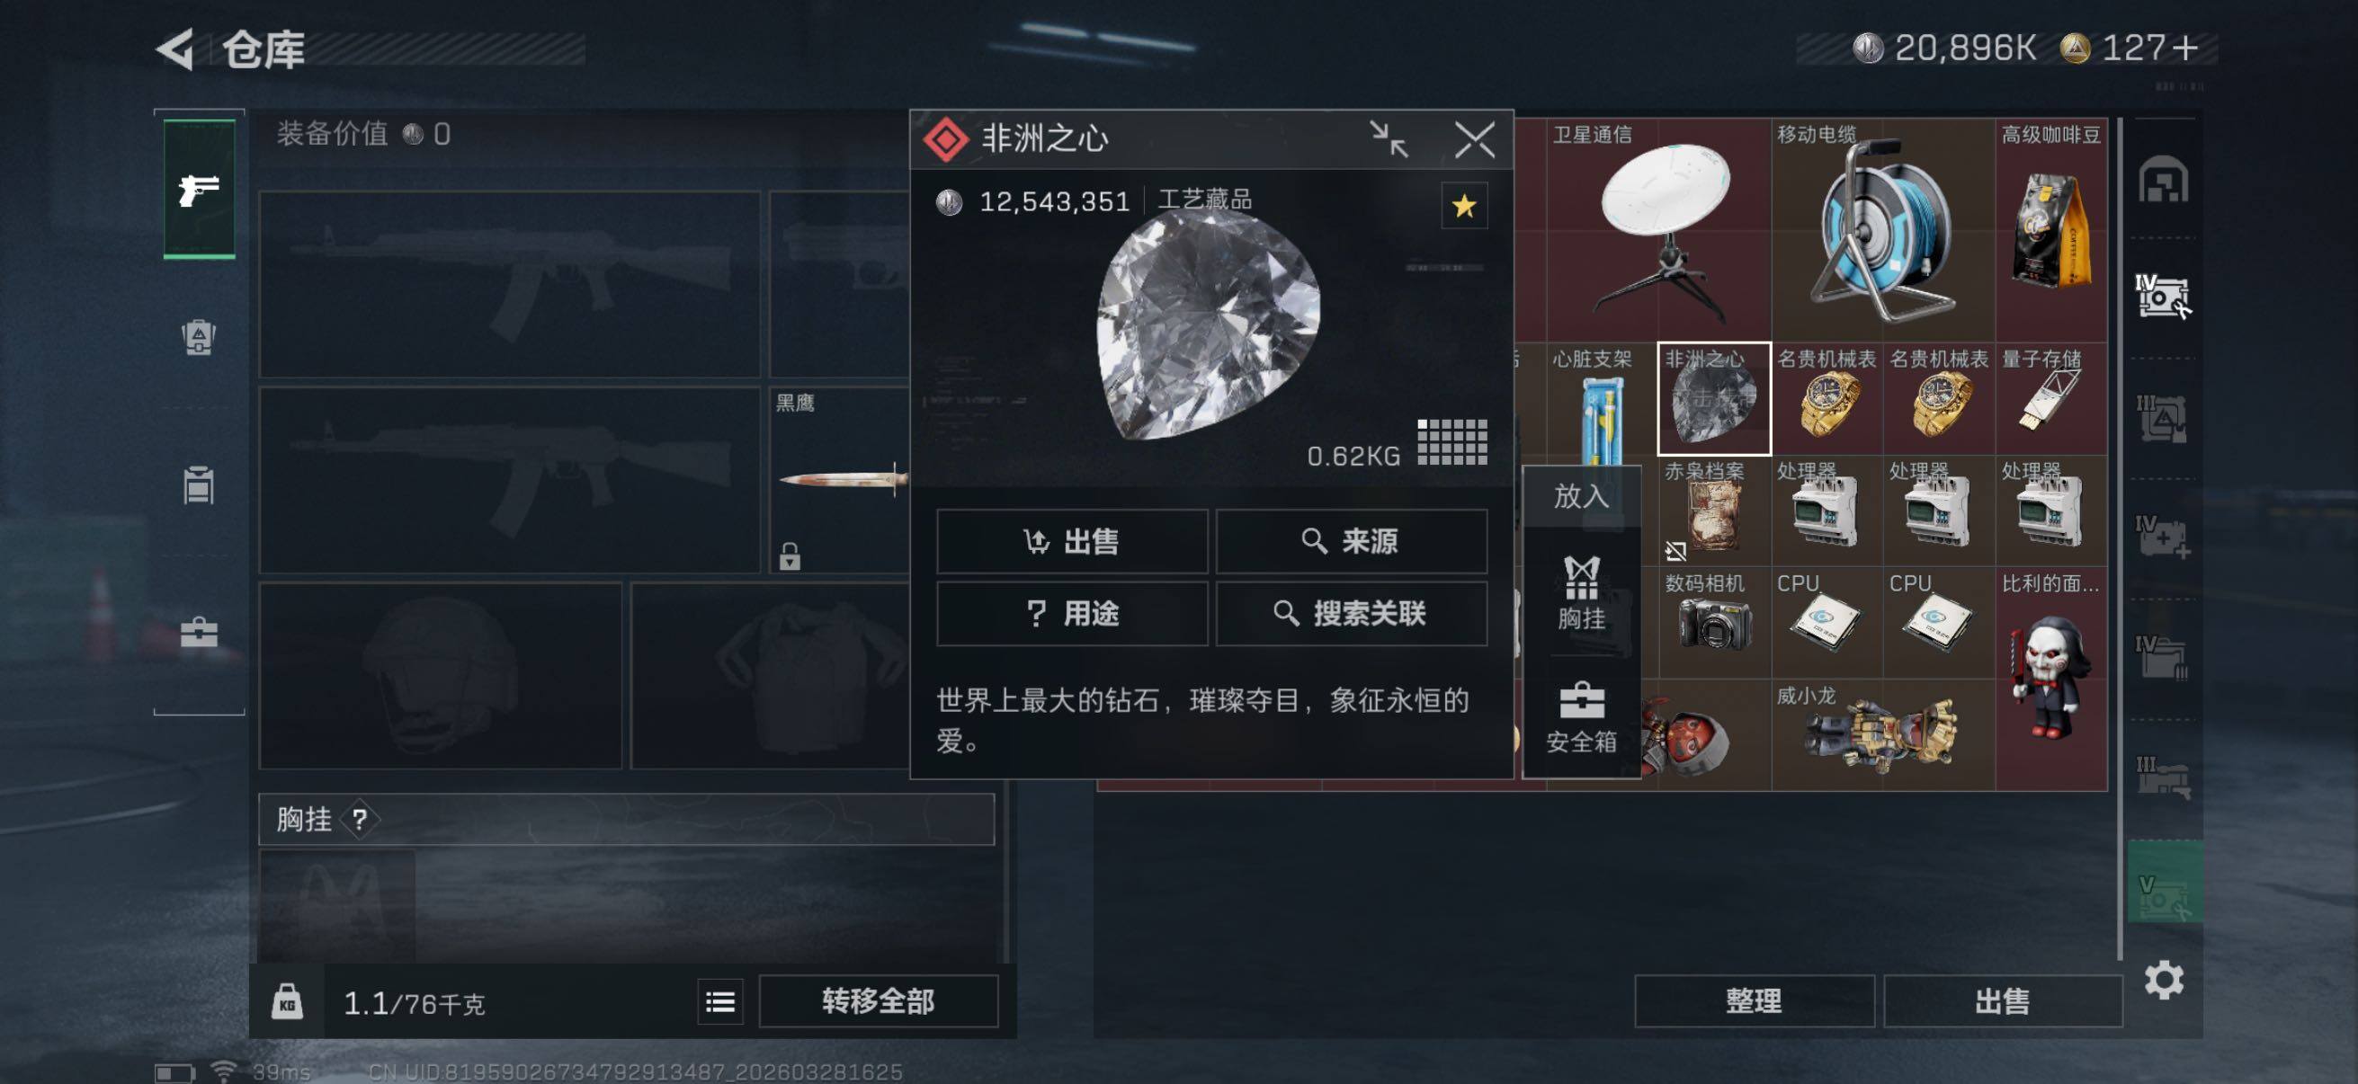Viewport: 2358px width, 1084px height.
Task: Click 搜索关联 to search related items
Action: (x=1351, y=614)
